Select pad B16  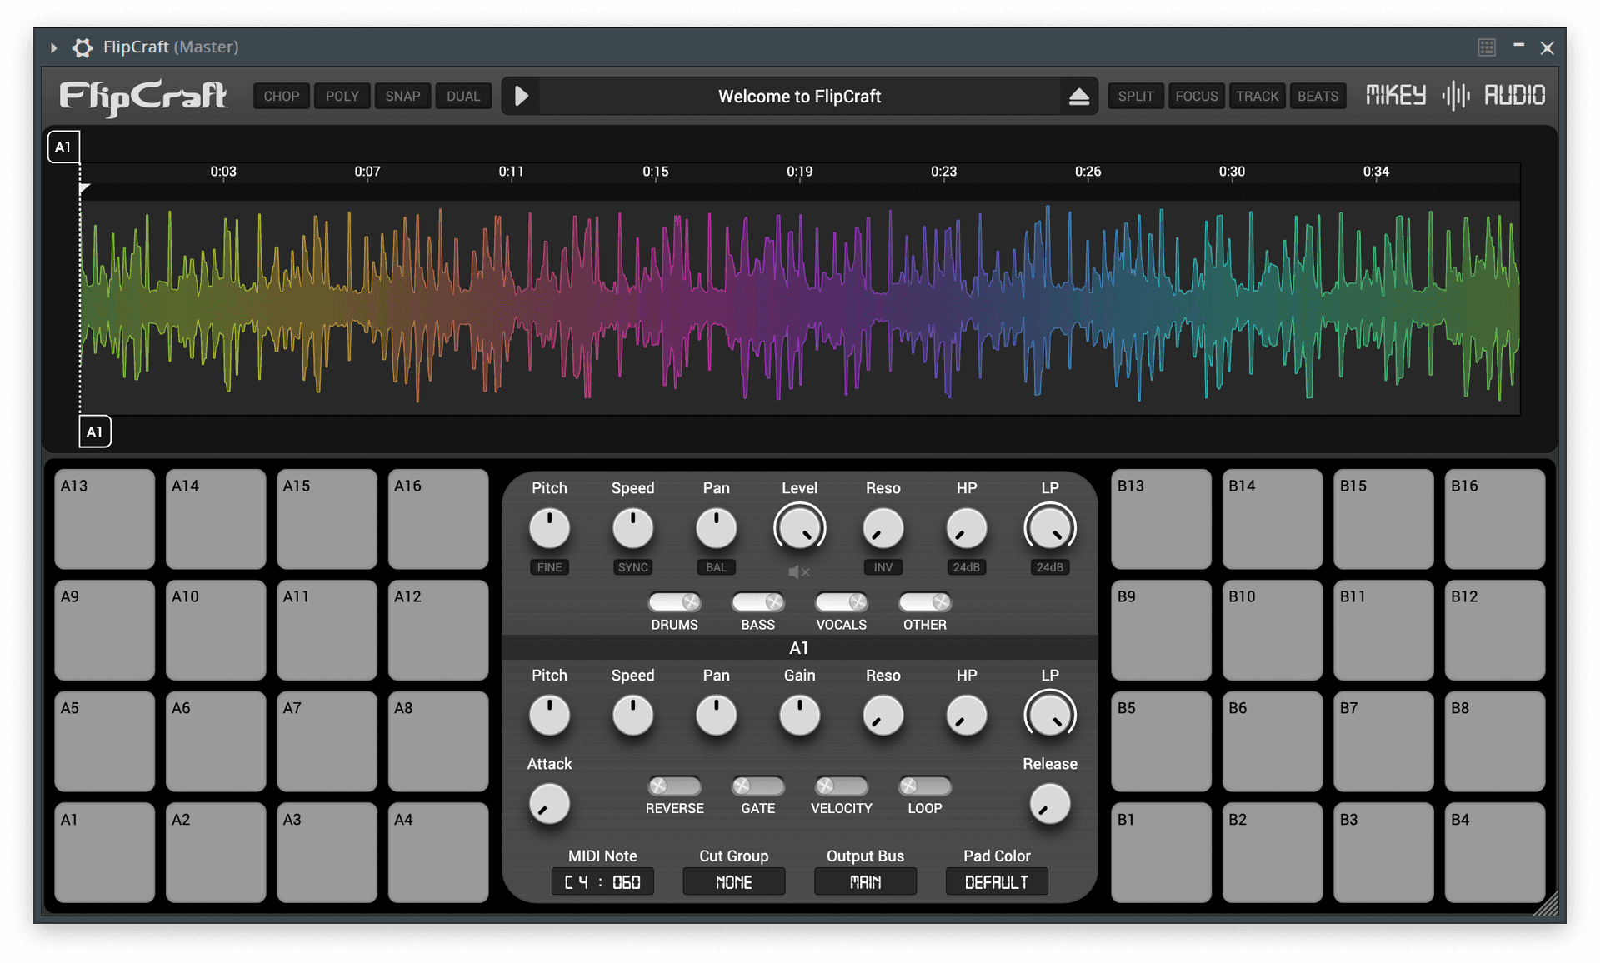(x=1495, y=519)
